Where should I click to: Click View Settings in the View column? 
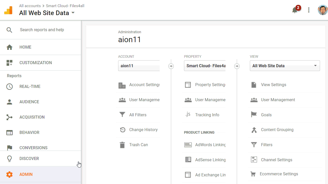tap(273, 85)
